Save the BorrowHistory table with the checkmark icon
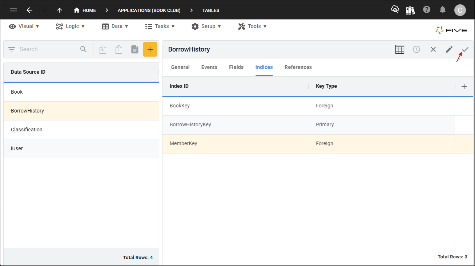 point(465,49)
